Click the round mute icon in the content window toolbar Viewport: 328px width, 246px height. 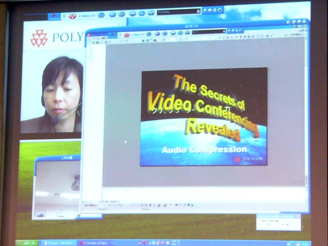(x=149, y=34)
